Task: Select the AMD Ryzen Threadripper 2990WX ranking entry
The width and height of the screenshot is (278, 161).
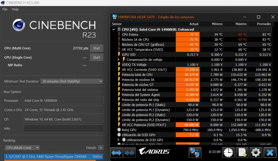Action: [x=53, y=157]
